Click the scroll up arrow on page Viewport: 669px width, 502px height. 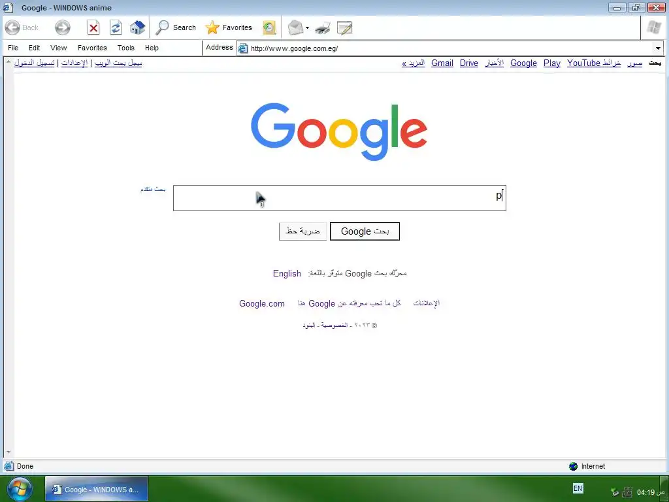[x=8, y=62]
